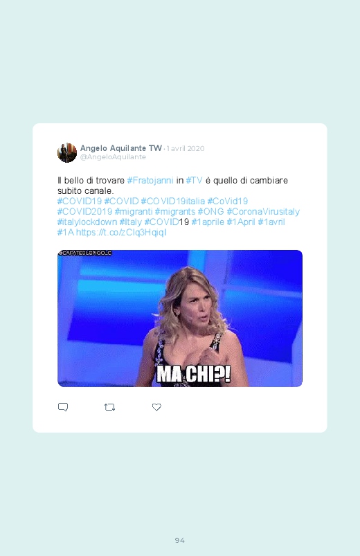Open the Angelo Aquilante TW display name
Image resolution: width=360 pixels, height=556 pixels.
click(x=121, y=148)
